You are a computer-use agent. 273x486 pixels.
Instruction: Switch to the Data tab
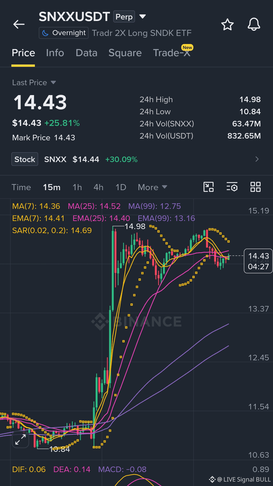click(86, 53)
